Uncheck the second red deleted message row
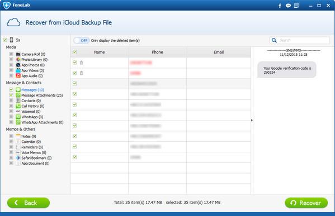The width and height of the screenshot is (335, 216). 75,73
